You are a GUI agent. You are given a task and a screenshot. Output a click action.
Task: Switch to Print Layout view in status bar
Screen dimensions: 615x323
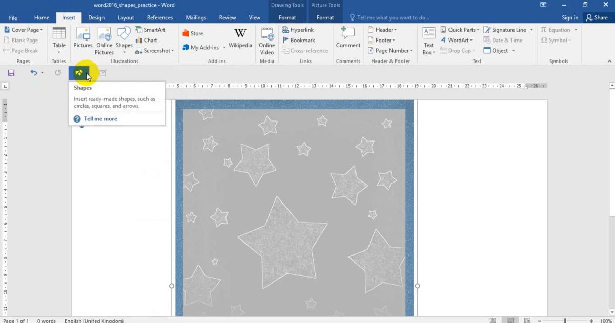tap(510, 320)
